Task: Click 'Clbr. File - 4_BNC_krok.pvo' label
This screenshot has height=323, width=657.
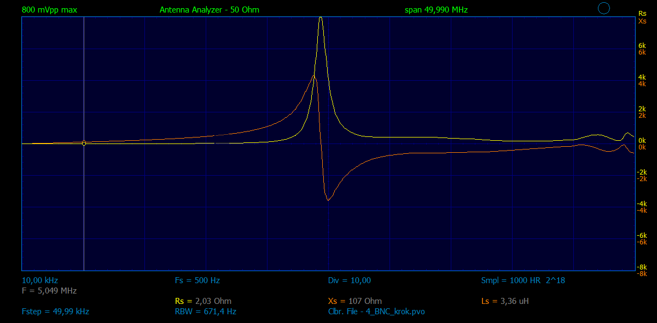Action: point(376,312)
